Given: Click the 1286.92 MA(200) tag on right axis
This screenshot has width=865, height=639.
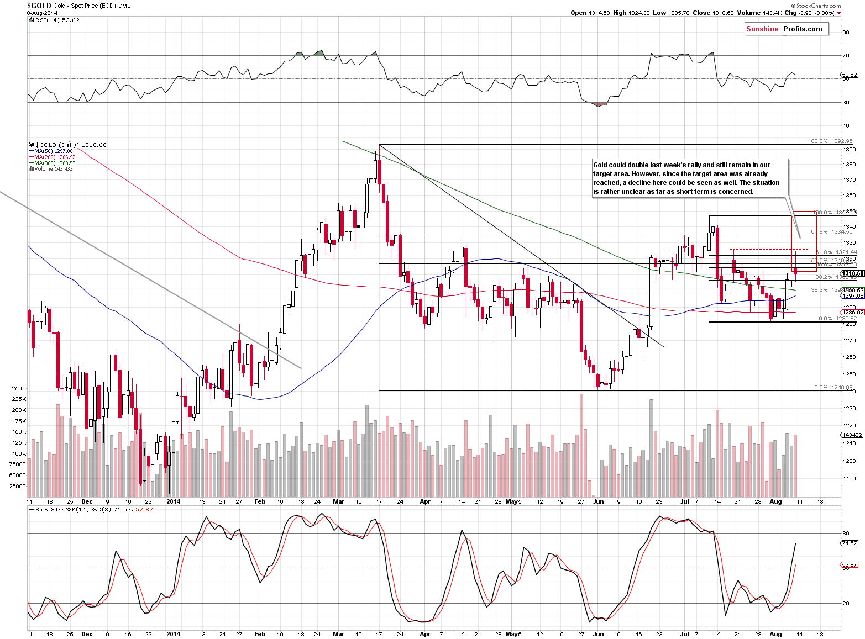Looking at the screenshot, I should [852, 313].
